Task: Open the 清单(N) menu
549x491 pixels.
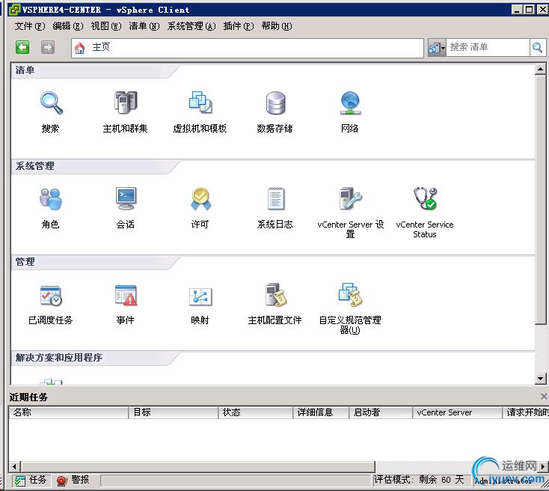Action: [x=144, y=26]
